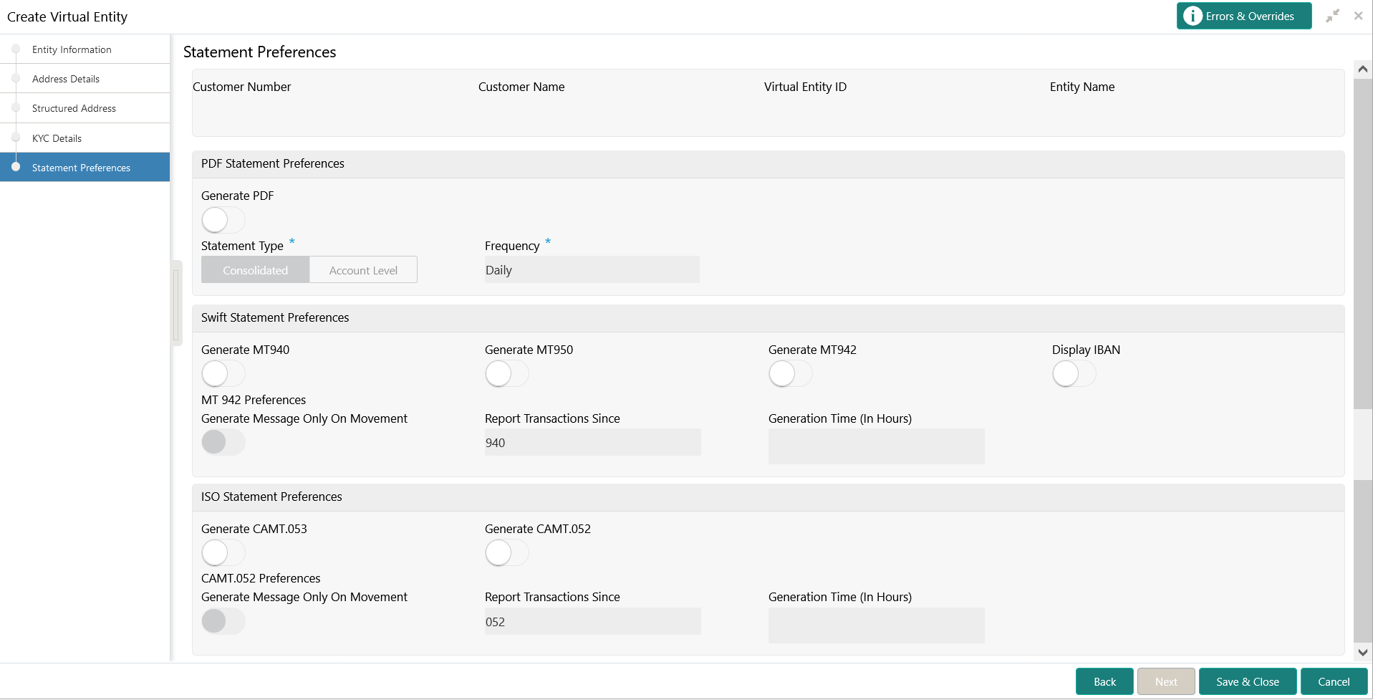Click the Errors & Overrides info icon

click(x=1193, y=16)
